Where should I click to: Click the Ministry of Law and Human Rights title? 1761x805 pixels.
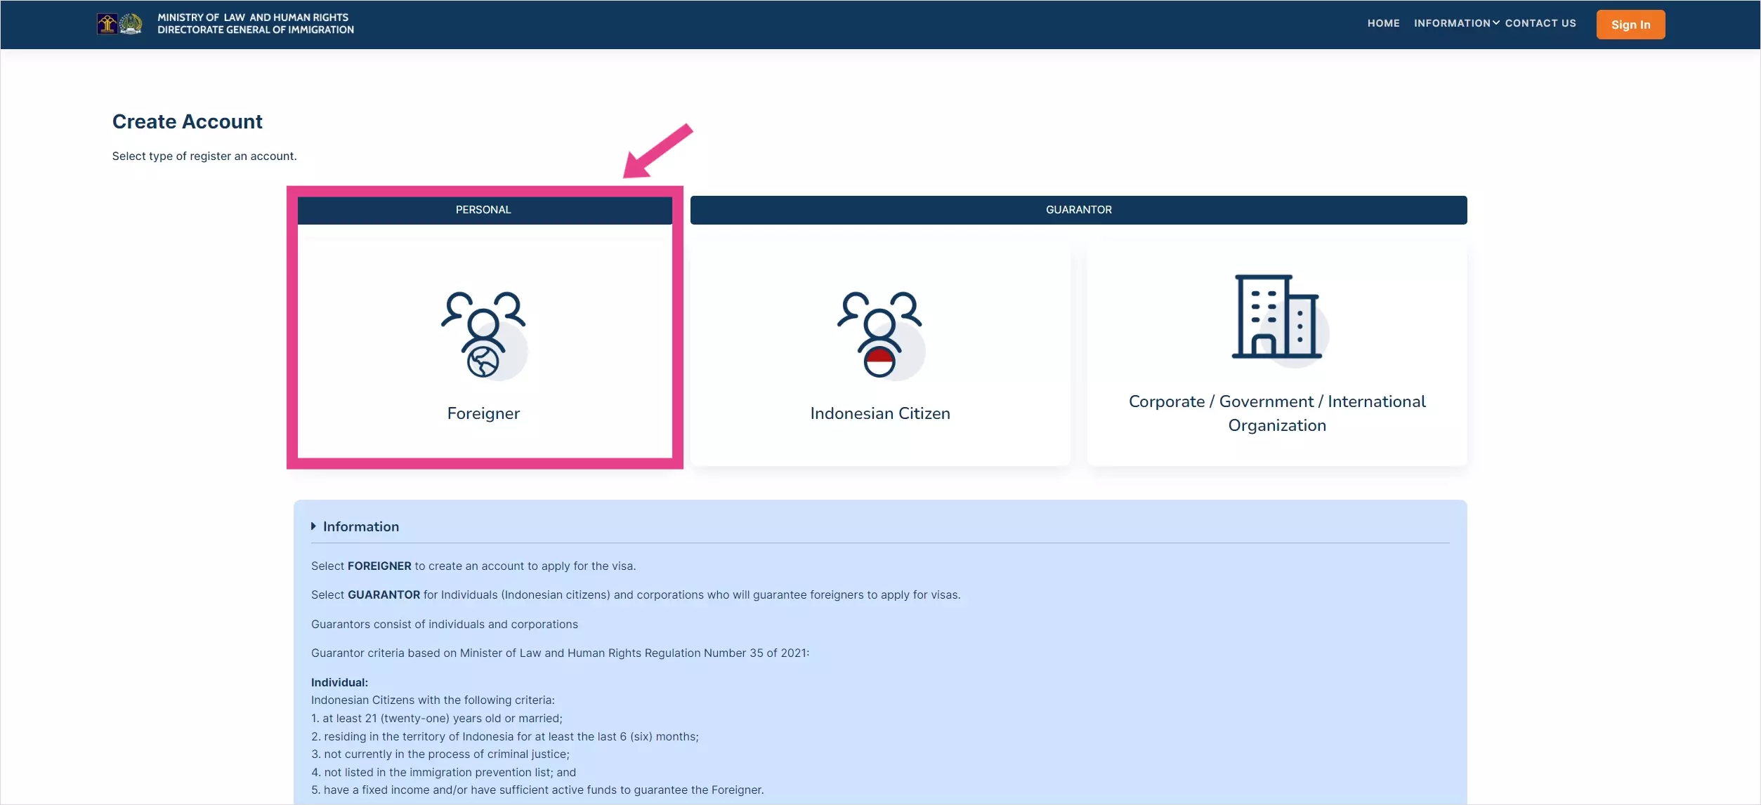pyautogui.click(x=253, y=18)
